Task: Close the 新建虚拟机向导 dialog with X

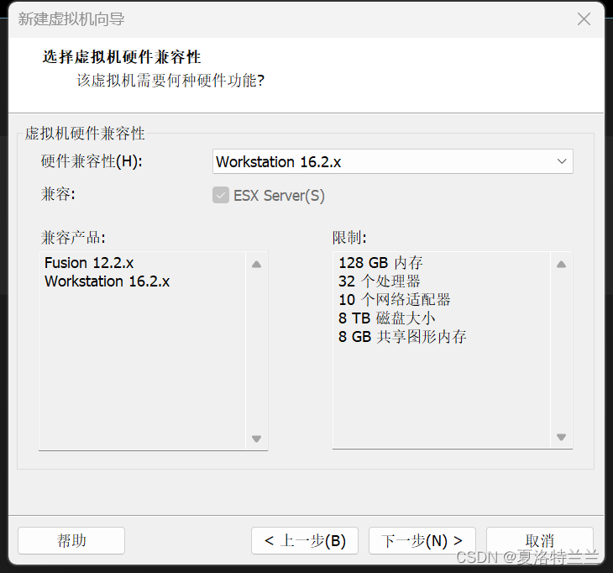Action: point(584,18)
